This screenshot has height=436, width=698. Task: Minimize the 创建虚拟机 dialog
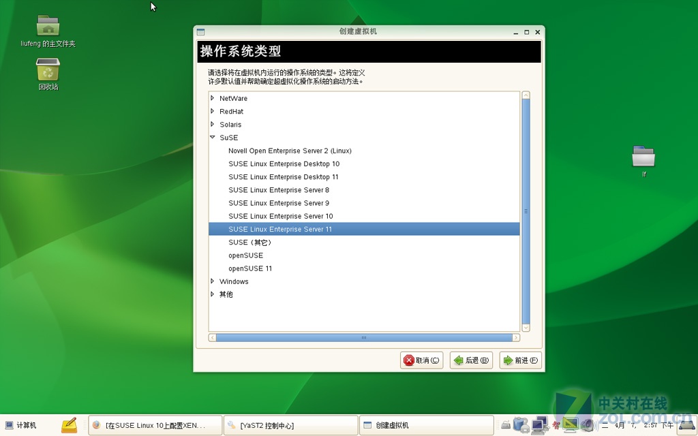(x=515, y=33)
